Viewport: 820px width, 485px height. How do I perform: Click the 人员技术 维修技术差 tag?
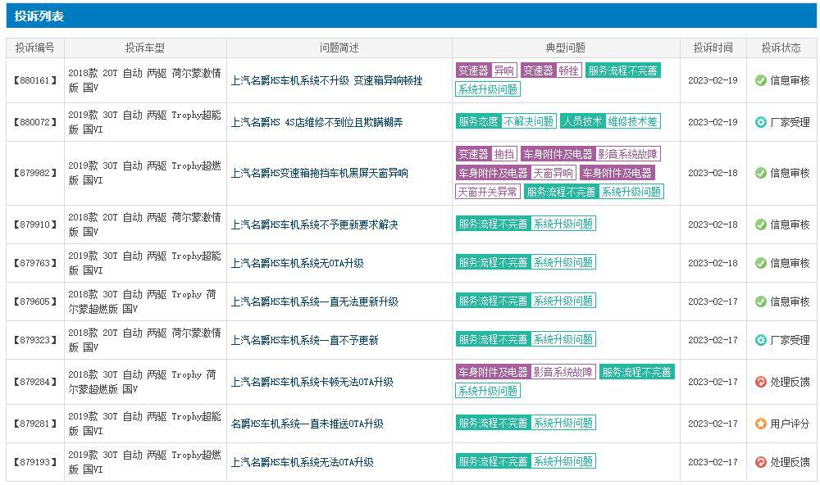(610, 121)
